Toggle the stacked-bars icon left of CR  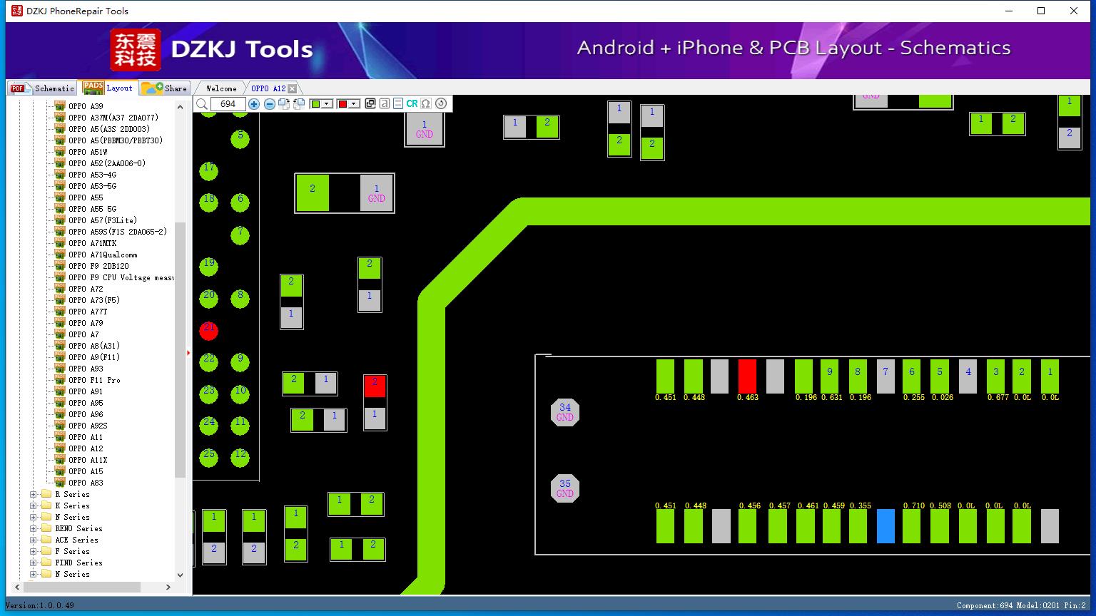click(398, 103)
